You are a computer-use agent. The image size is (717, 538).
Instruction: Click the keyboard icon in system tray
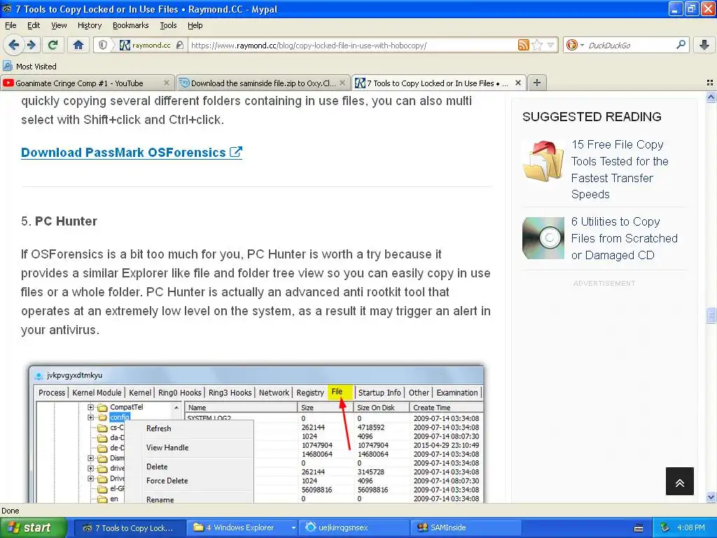click(x=639, y=528)
